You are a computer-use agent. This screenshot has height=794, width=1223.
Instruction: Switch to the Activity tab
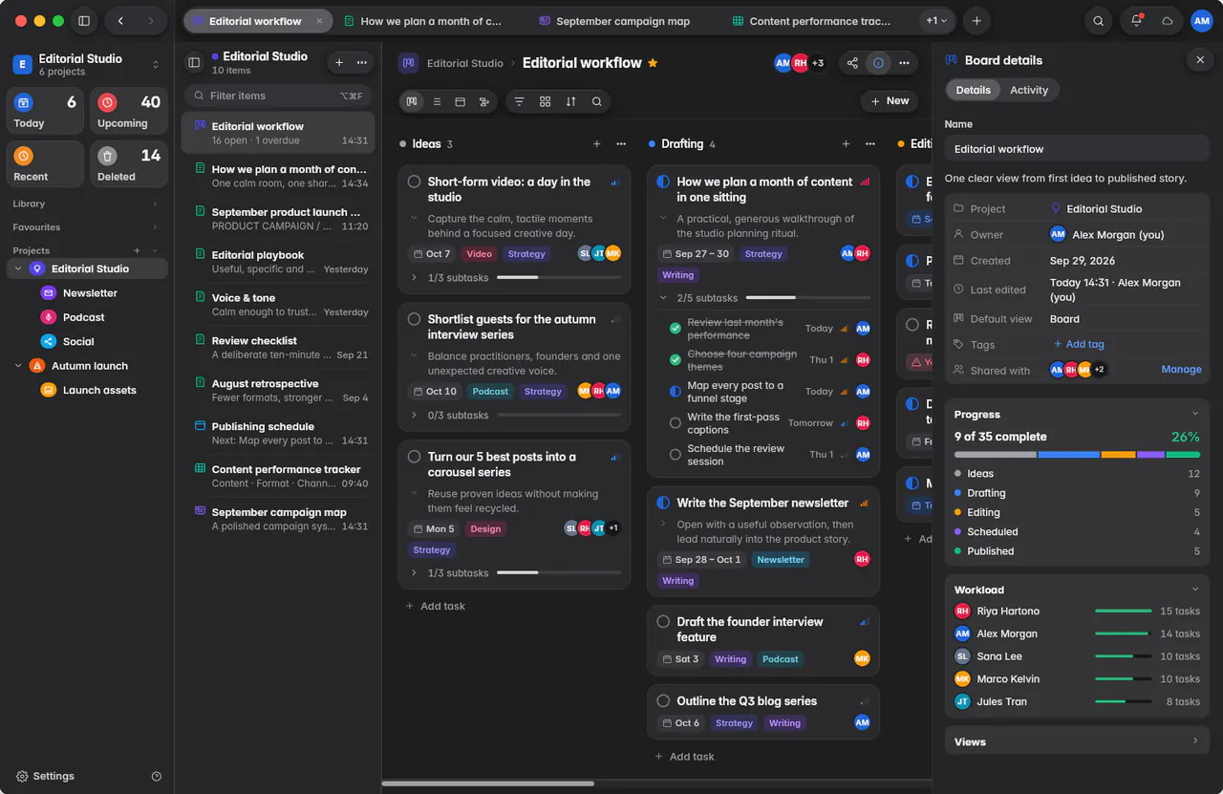click(1029, 90)
